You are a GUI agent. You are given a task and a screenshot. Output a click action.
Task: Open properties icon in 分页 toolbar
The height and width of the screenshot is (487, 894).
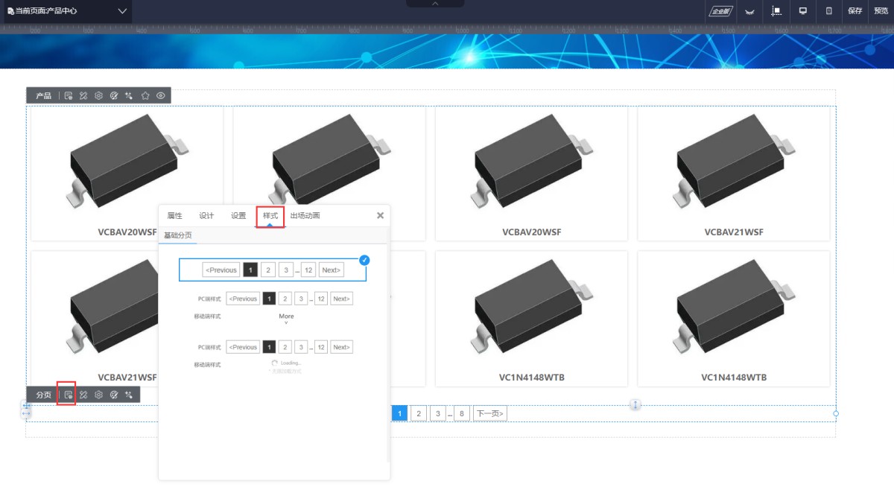(68, 395)
